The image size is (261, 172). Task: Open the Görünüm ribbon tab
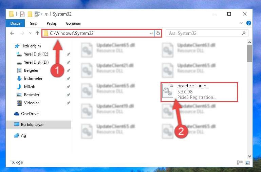74,23
